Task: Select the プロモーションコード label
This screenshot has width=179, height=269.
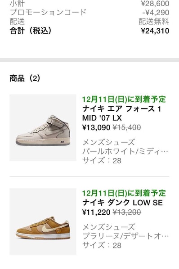Action: 48,13
